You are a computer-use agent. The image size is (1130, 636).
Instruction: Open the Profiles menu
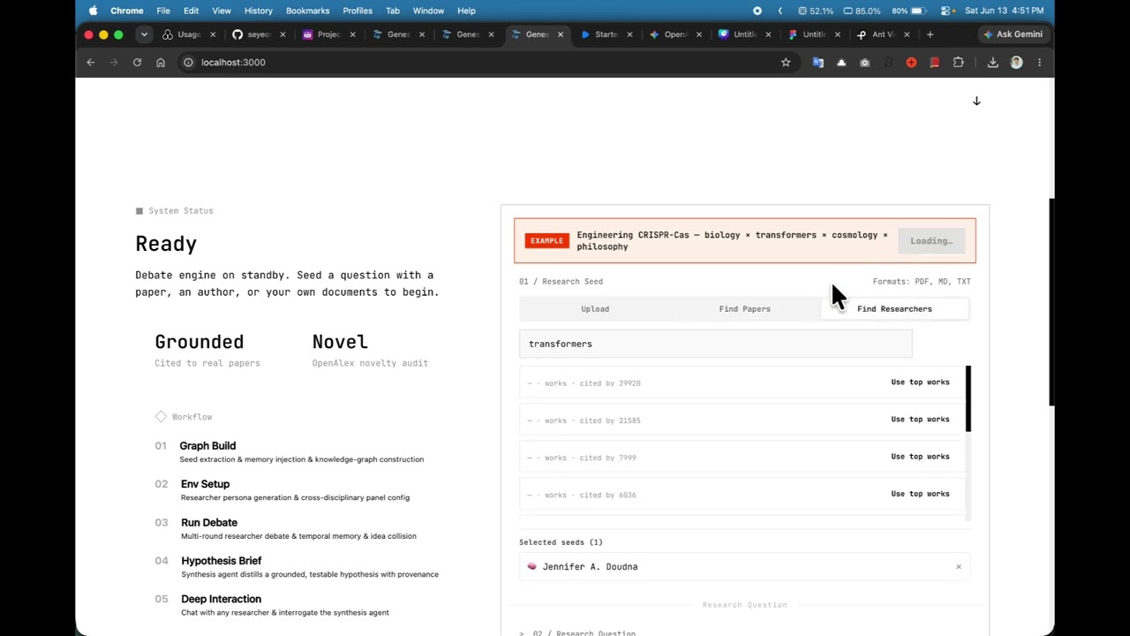(x=358, y=11)
